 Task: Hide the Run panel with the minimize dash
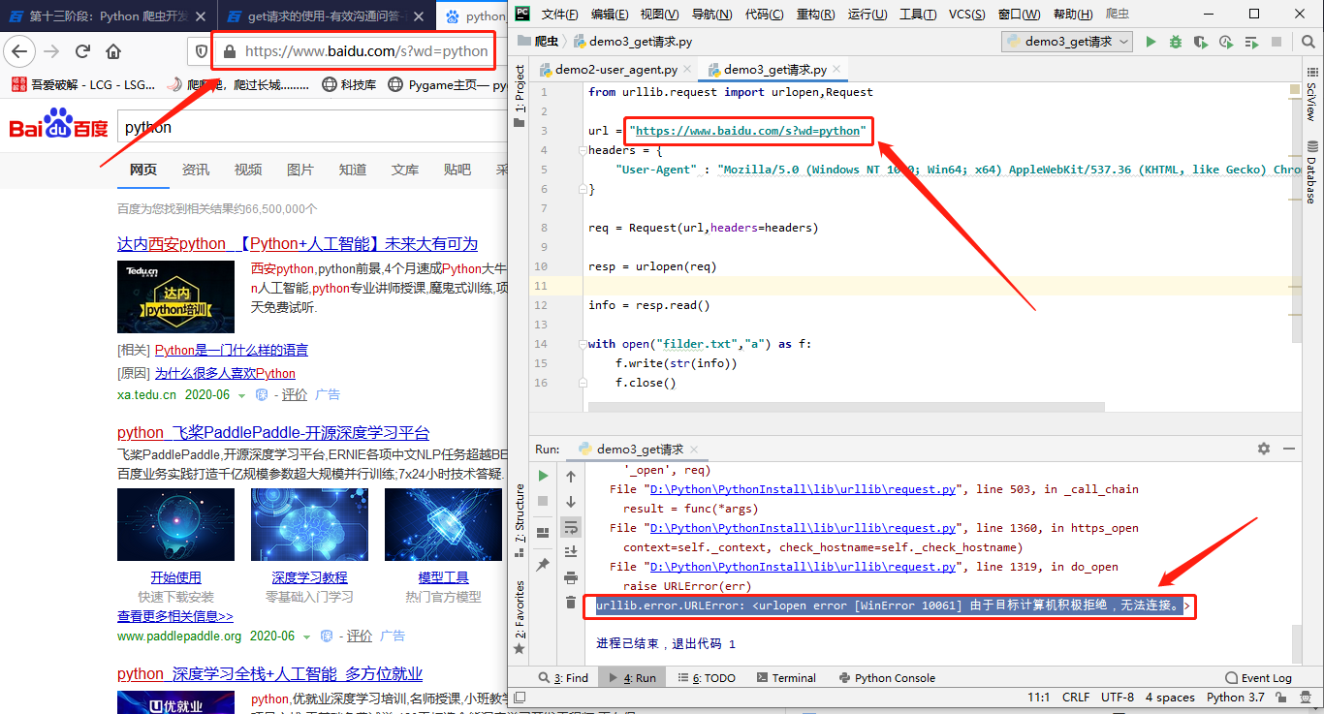tap(1288, 449)
